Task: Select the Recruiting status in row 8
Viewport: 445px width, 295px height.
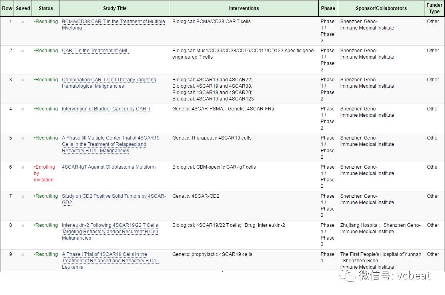Action: (46, 225)
